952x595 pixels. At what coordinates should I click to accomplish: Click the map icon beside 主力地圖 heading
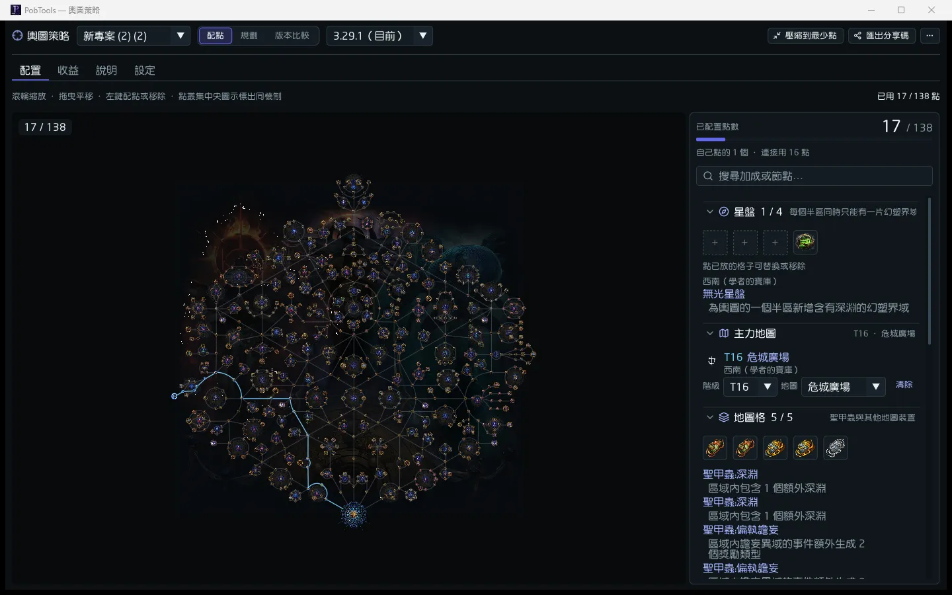point(724,333)
